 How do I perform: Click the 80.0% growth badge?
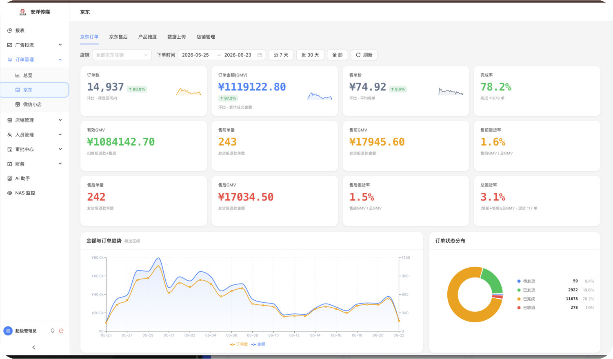click(137, 89)
